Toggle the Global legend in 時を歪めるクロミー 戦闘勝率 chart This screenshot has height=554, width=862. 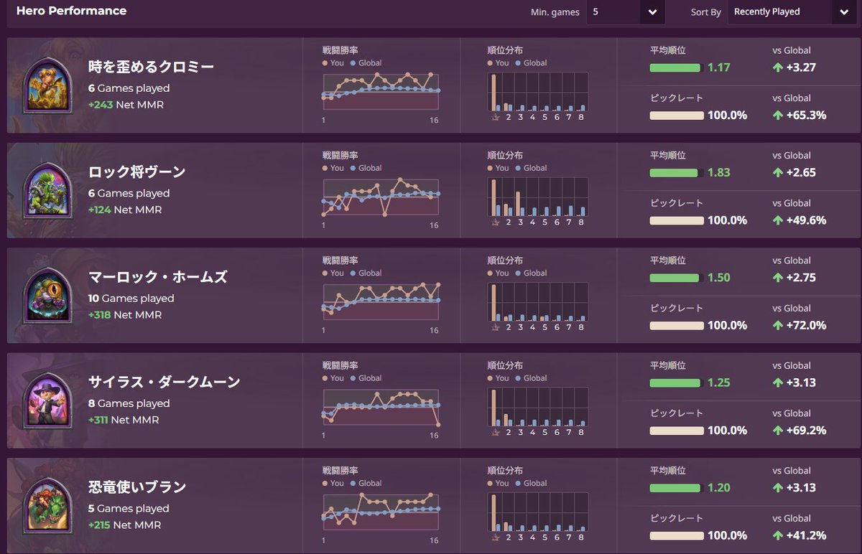pyautogui.click(x=366, y=63)
